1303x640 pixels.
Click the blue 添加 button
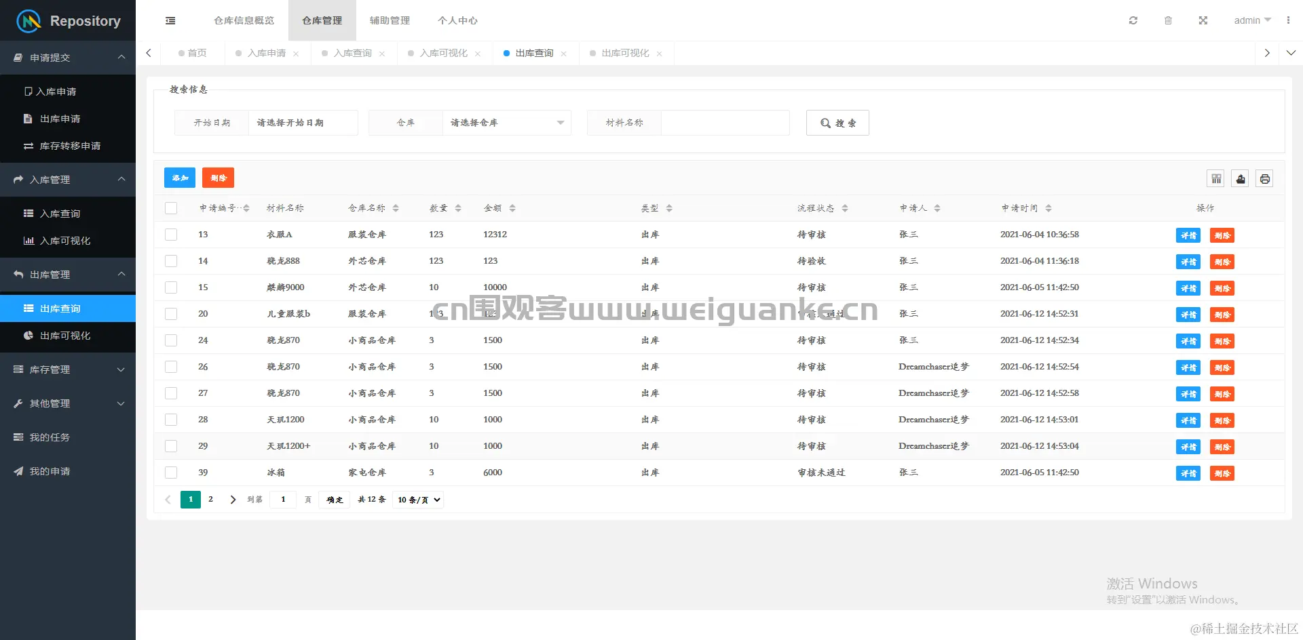[180, 178]
